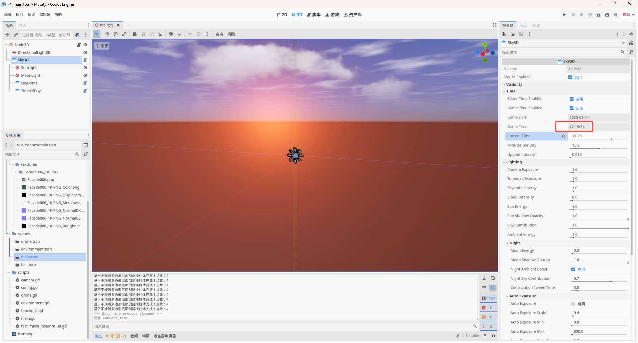The image size is (638, 343).
Task: Select the Move mode tool in viewport toolbar
Action: tap(107, 34)
